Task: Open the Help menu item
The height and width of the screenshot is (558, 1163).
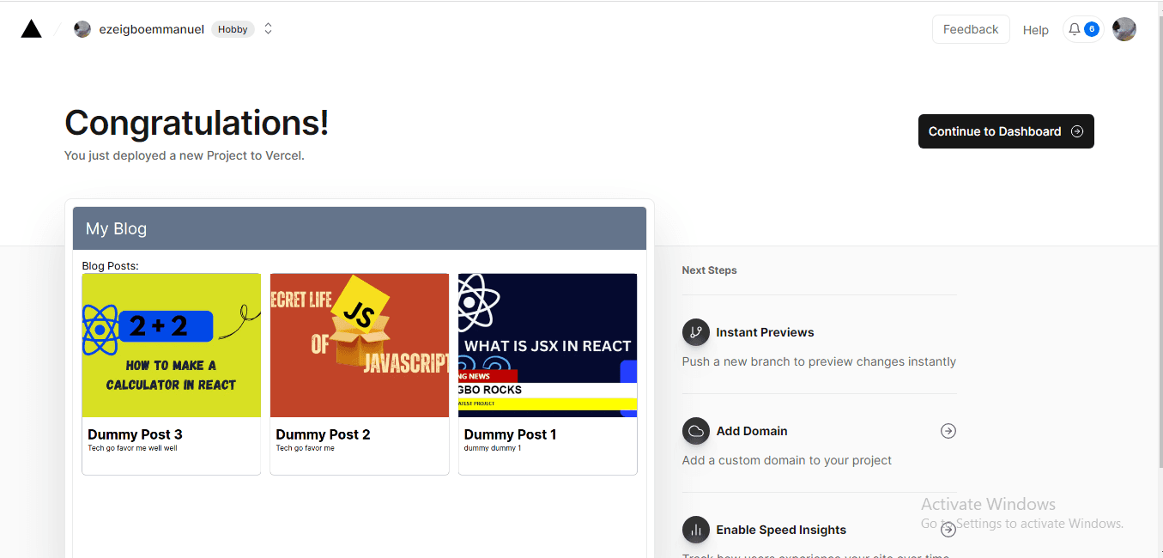Action: tap(1035, 29)
